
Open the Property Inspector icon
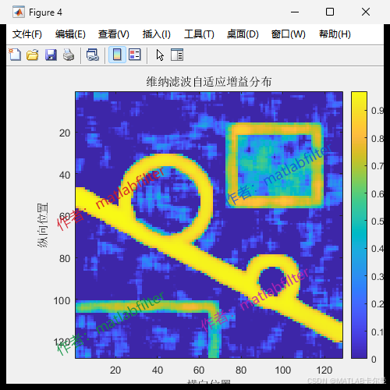177,55
